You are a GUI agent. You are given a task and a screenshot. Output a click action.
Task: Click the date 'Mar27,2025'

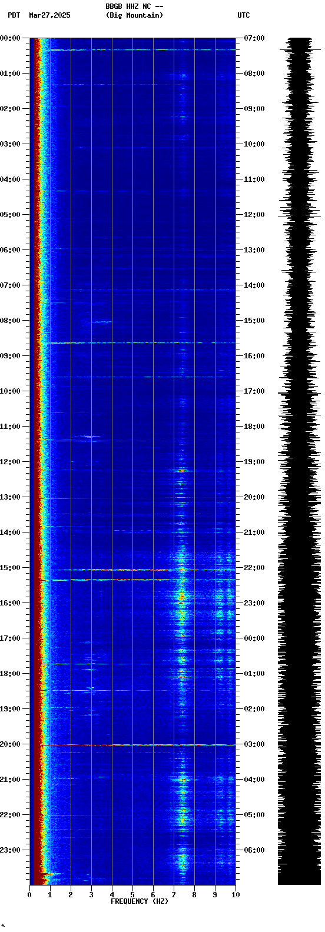(x=49, y=15)
